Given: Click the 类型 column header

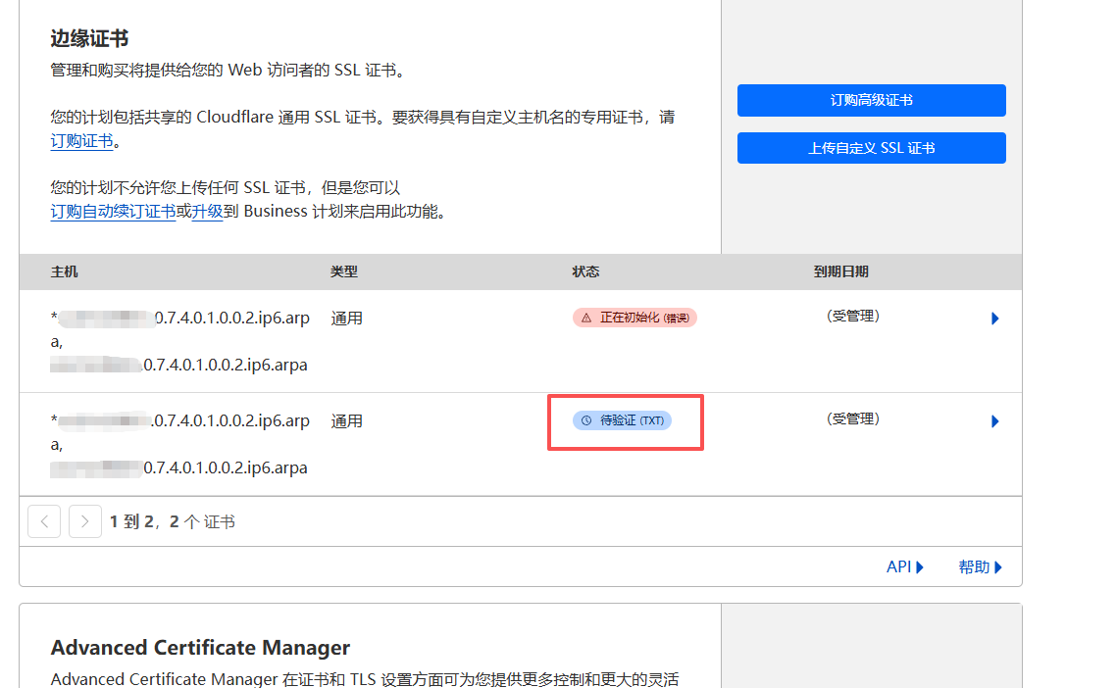Looking at the screenshot, I should pos(343,271).
